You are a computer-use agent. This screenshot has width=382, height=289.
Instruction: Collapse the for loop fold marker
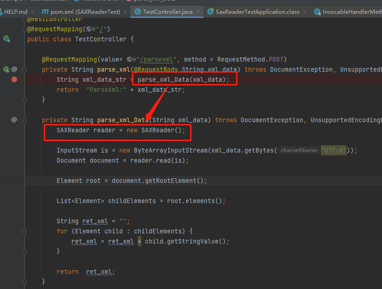[x=24, y=232]
